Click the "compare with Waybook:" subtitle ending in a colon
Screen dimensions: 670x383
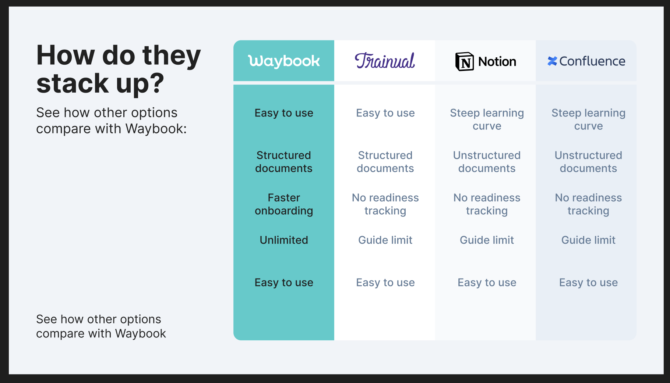tap(111, 129)
